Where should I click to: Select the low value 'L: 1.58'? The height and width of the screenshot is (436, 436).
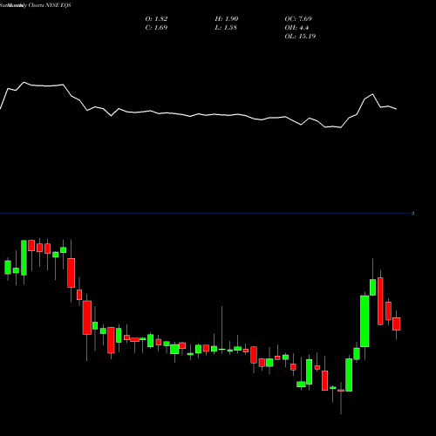click(x=226, y=28)
